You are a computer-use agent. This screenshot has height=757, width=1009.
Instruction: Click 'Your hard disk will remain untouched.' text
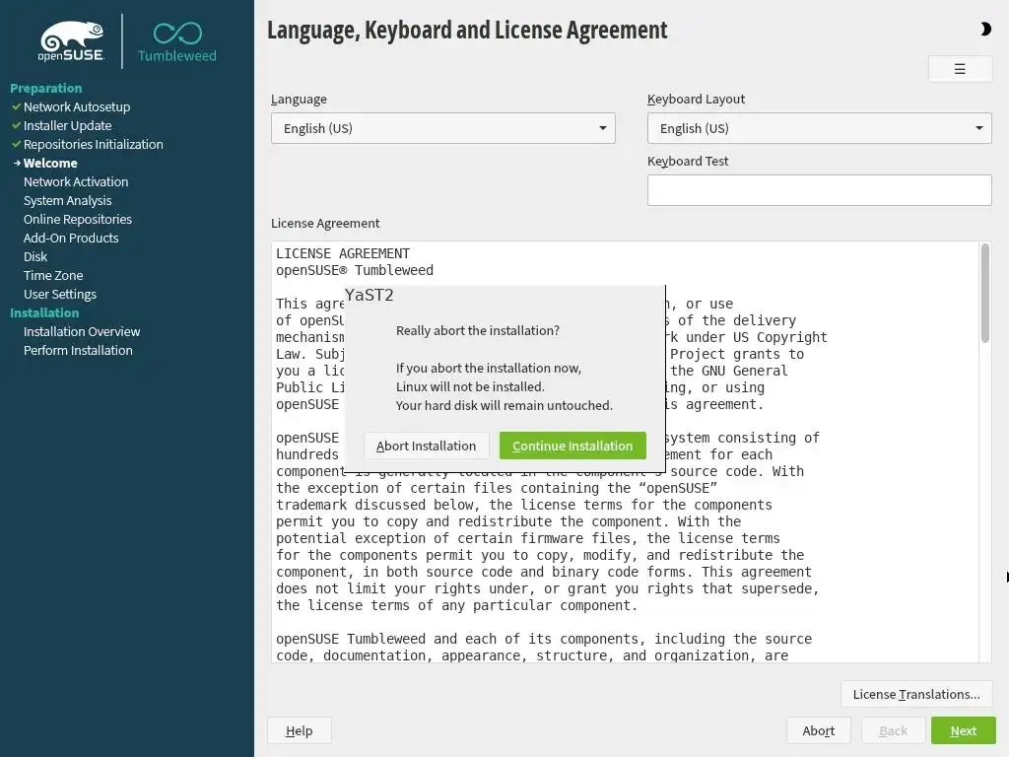(504, 405)
